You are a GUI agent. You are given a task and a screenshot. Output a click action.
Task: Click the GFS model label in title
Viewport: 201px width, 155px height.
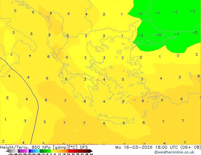tap(84, 147)
